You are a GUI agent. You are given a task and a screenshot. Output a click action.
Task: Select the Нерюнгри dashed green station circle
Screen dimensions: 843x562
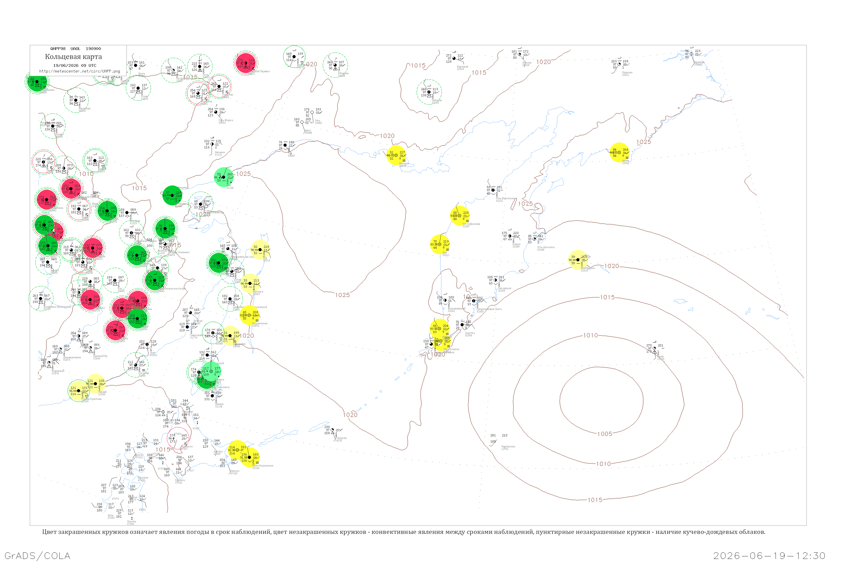click(x=76, y=100)
